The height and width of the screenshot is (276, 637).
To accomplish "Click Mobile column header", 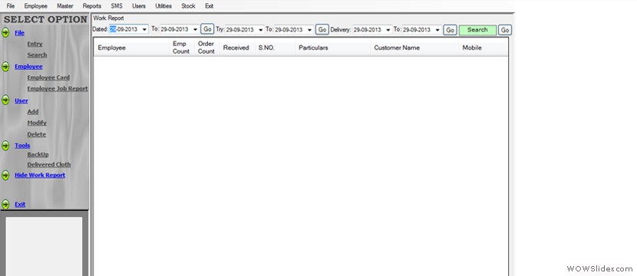I will pos(484,48).
